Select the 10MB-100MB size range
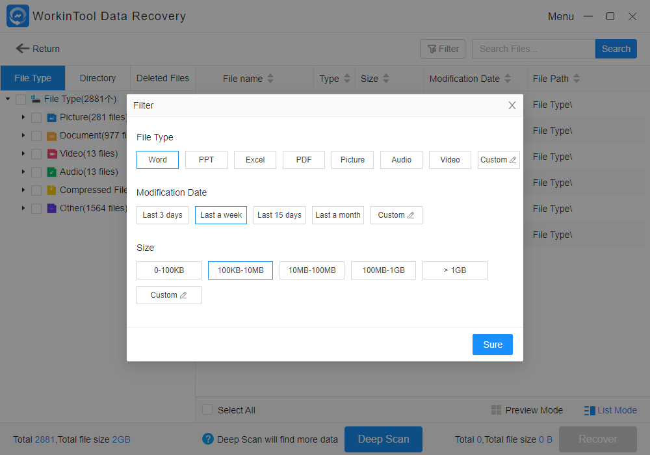 pyautogui.click(x=312, y=270)
